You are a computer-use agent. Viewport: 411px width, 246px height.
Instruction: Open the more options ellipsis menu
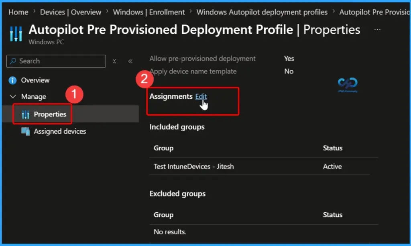(x=377, y=30)
